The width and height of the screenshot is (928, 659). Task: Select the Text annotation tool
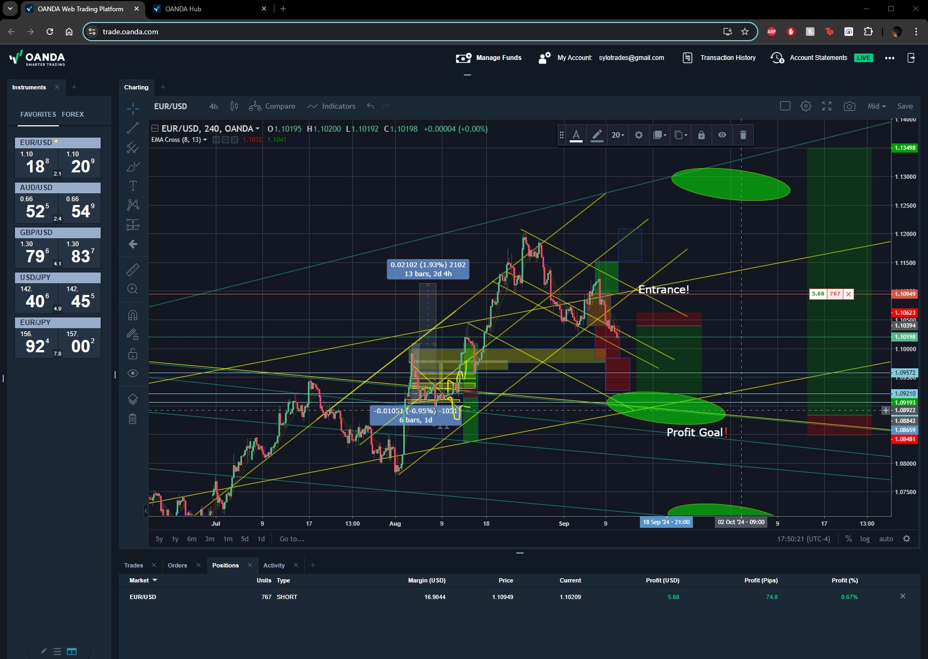click(133, 186)
